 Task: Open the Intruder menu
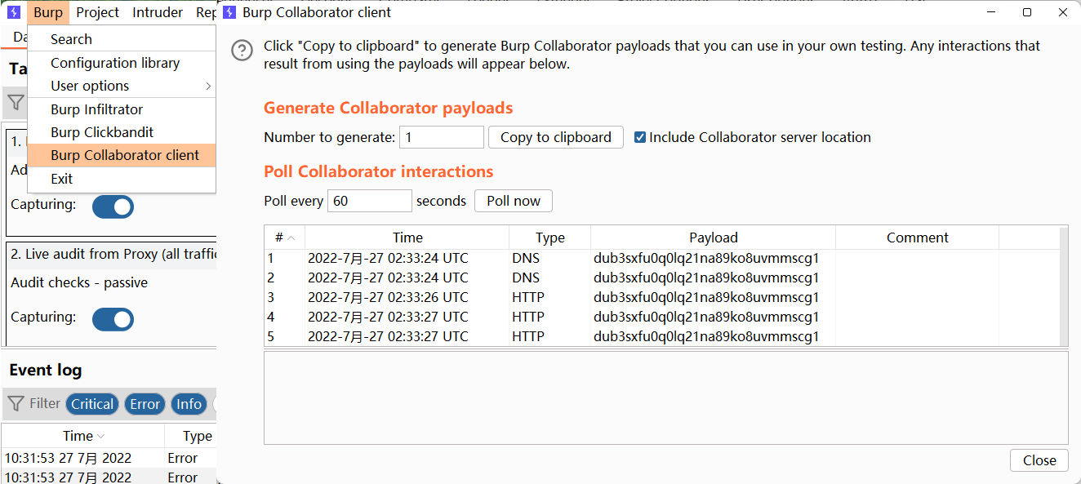point(158,12)
